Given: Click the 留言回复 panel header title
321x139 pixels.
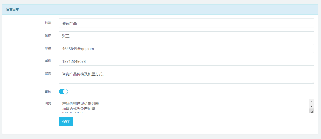Looking at the screenshot, I should (x=12, y=10).
